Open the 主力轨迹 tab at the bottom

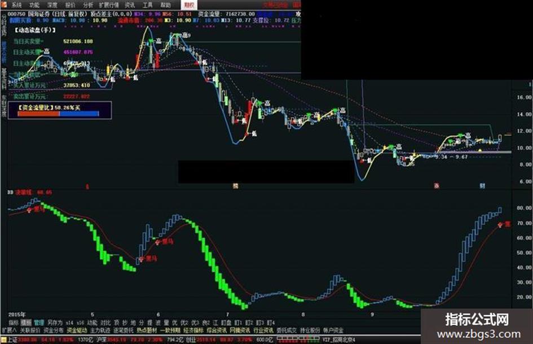100,330
